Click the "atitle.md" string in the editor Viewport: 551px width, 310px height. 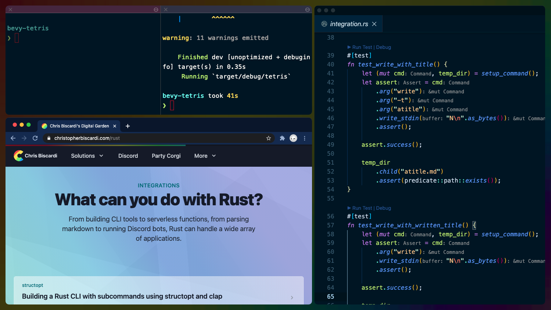(x=420, y=172)
